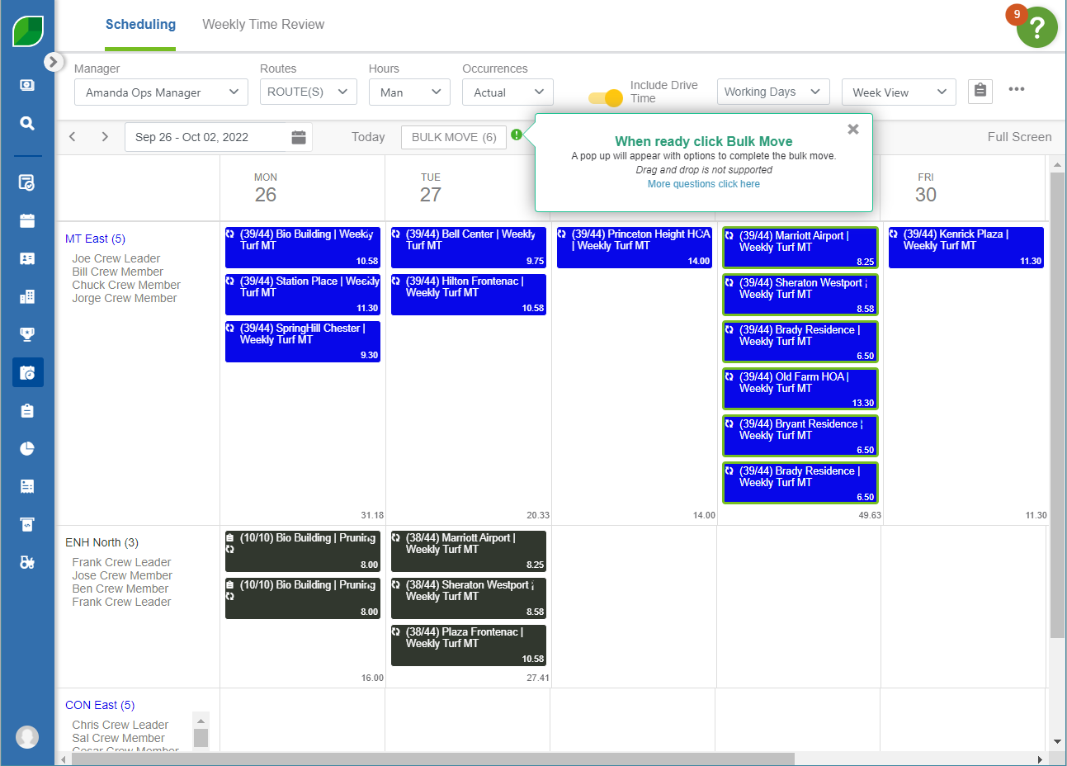
Task: Open the Manager dropdown
Action: [161, 92]
